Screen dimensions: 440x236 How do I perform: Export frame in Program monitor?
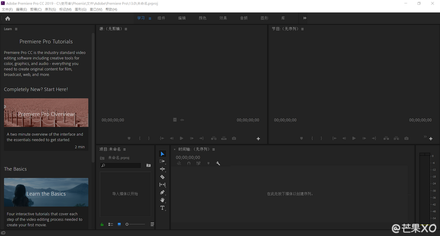(x=406, y=138)
